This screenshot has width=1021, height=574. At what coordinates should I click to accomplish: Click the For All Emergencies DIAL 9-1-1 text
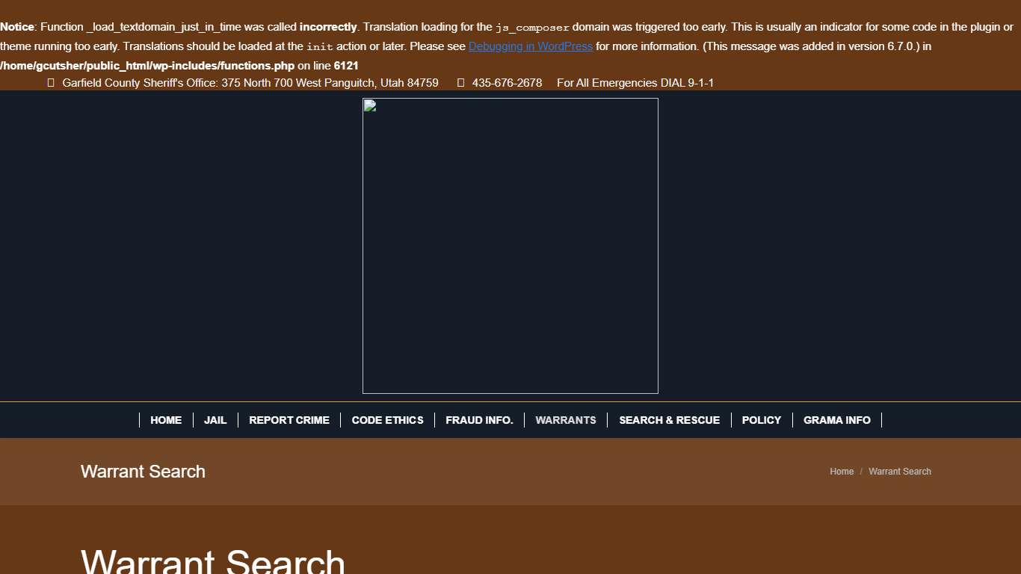(x=635, y=83)
